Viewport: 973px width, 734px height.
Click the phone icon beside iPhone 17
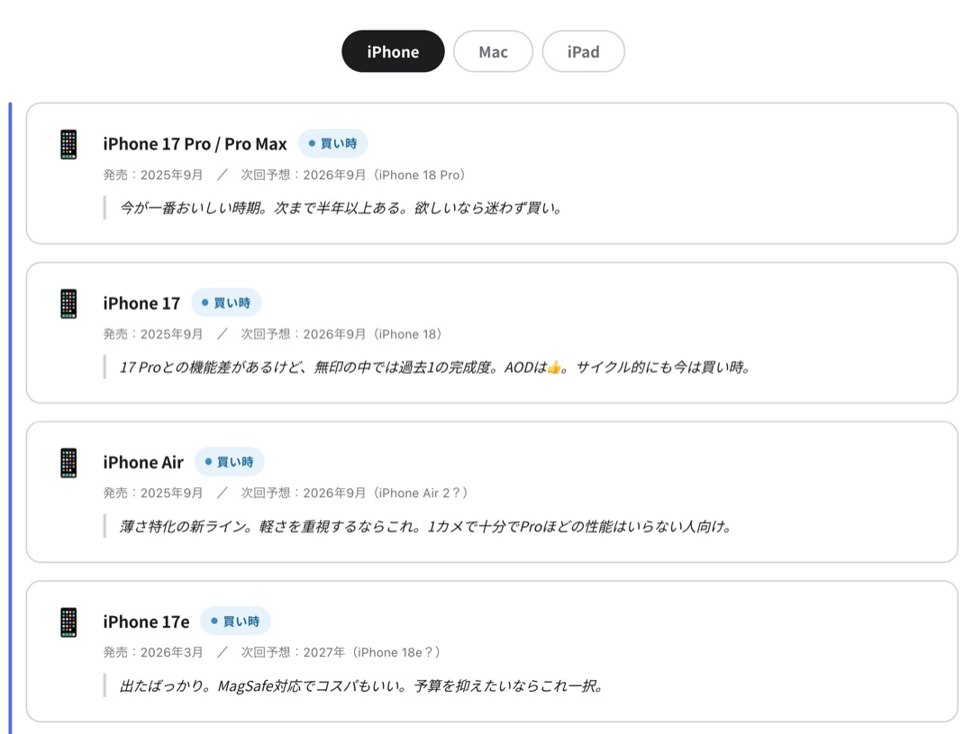[x=68, y=304]
